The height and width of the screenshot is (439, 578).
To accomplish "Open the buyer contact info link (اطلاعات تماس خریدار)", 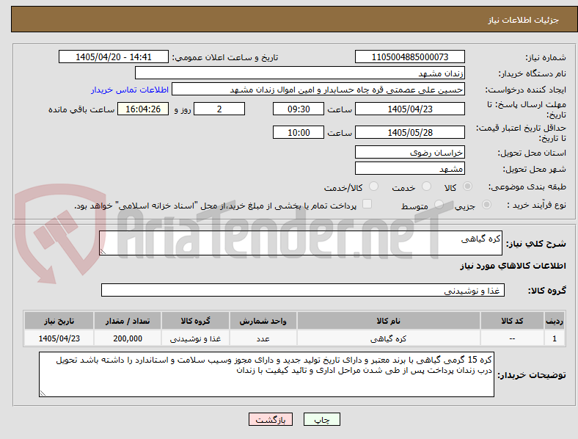I will [x=130, y=90].
